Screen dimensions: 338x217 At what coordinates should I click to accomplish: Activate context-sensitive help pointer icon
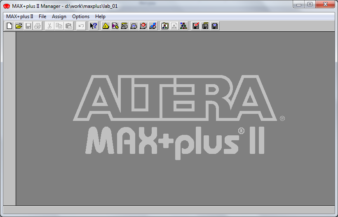[x=93, y=26]
